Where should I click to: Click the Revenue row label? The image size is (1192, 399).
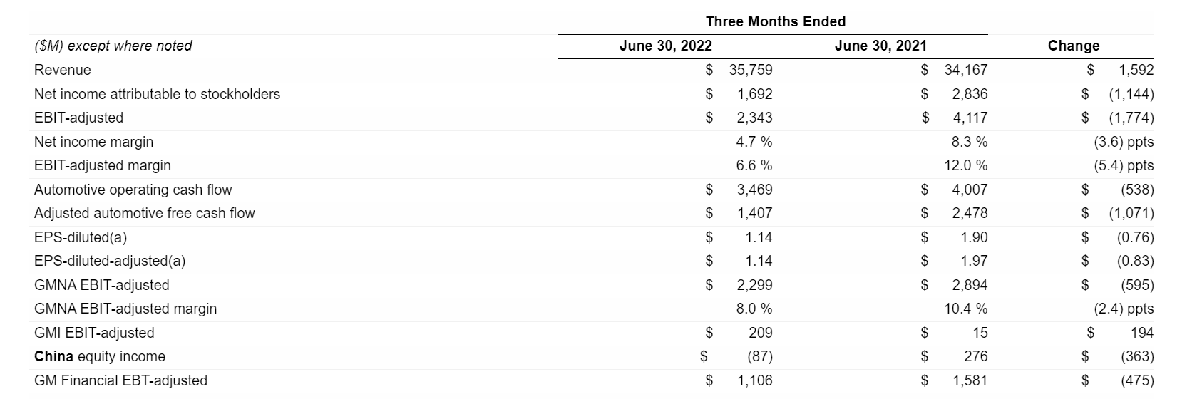click(63, 70)
